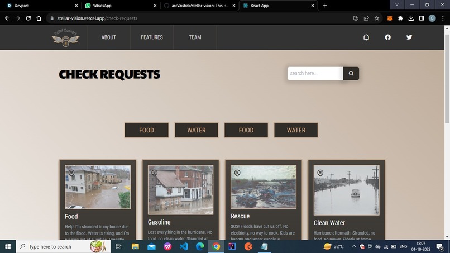450x253 pixels.
Task: Open a new browser tab
Action: pos(325,6)
